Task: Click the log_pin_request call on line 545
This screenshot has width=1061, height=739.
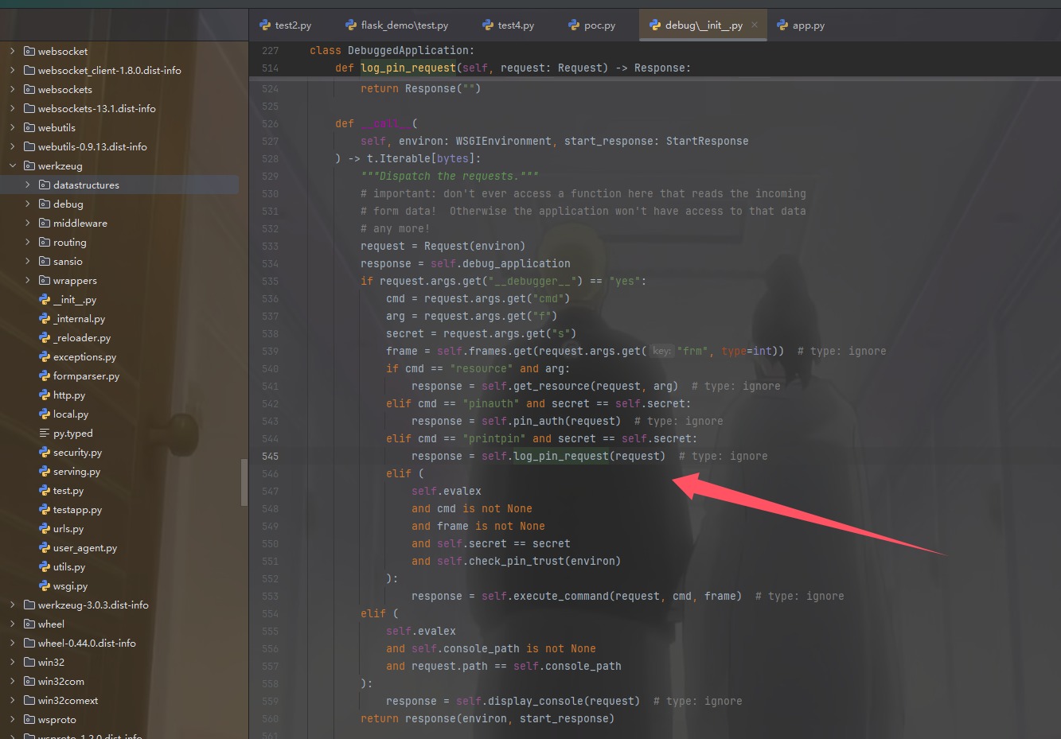Action: [560, 457]
